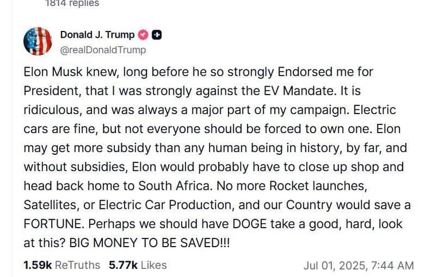Open the 1.59k ReTruths list

[61, 265]
